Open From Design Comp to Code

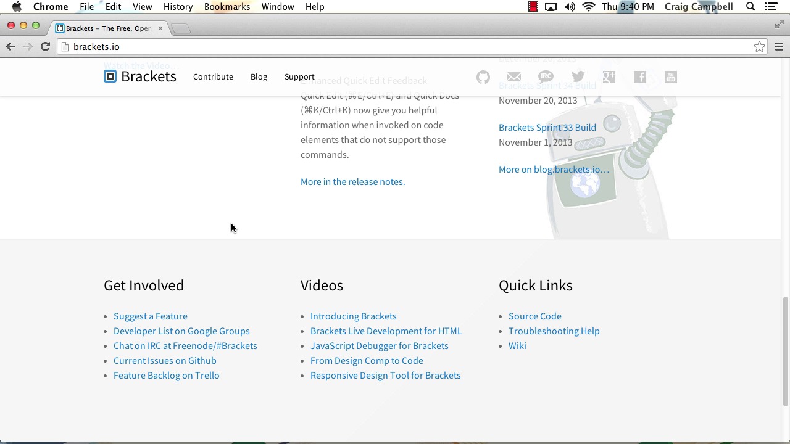click(x=367, y=361)
